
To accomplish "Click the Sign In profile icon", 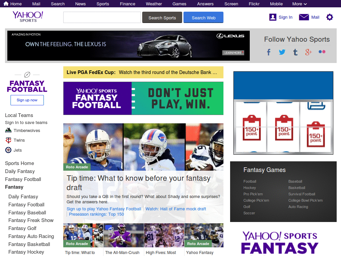I will point(273,17).
